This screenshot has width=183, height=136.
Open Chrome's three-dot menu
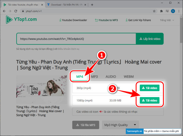click(179, 11)
